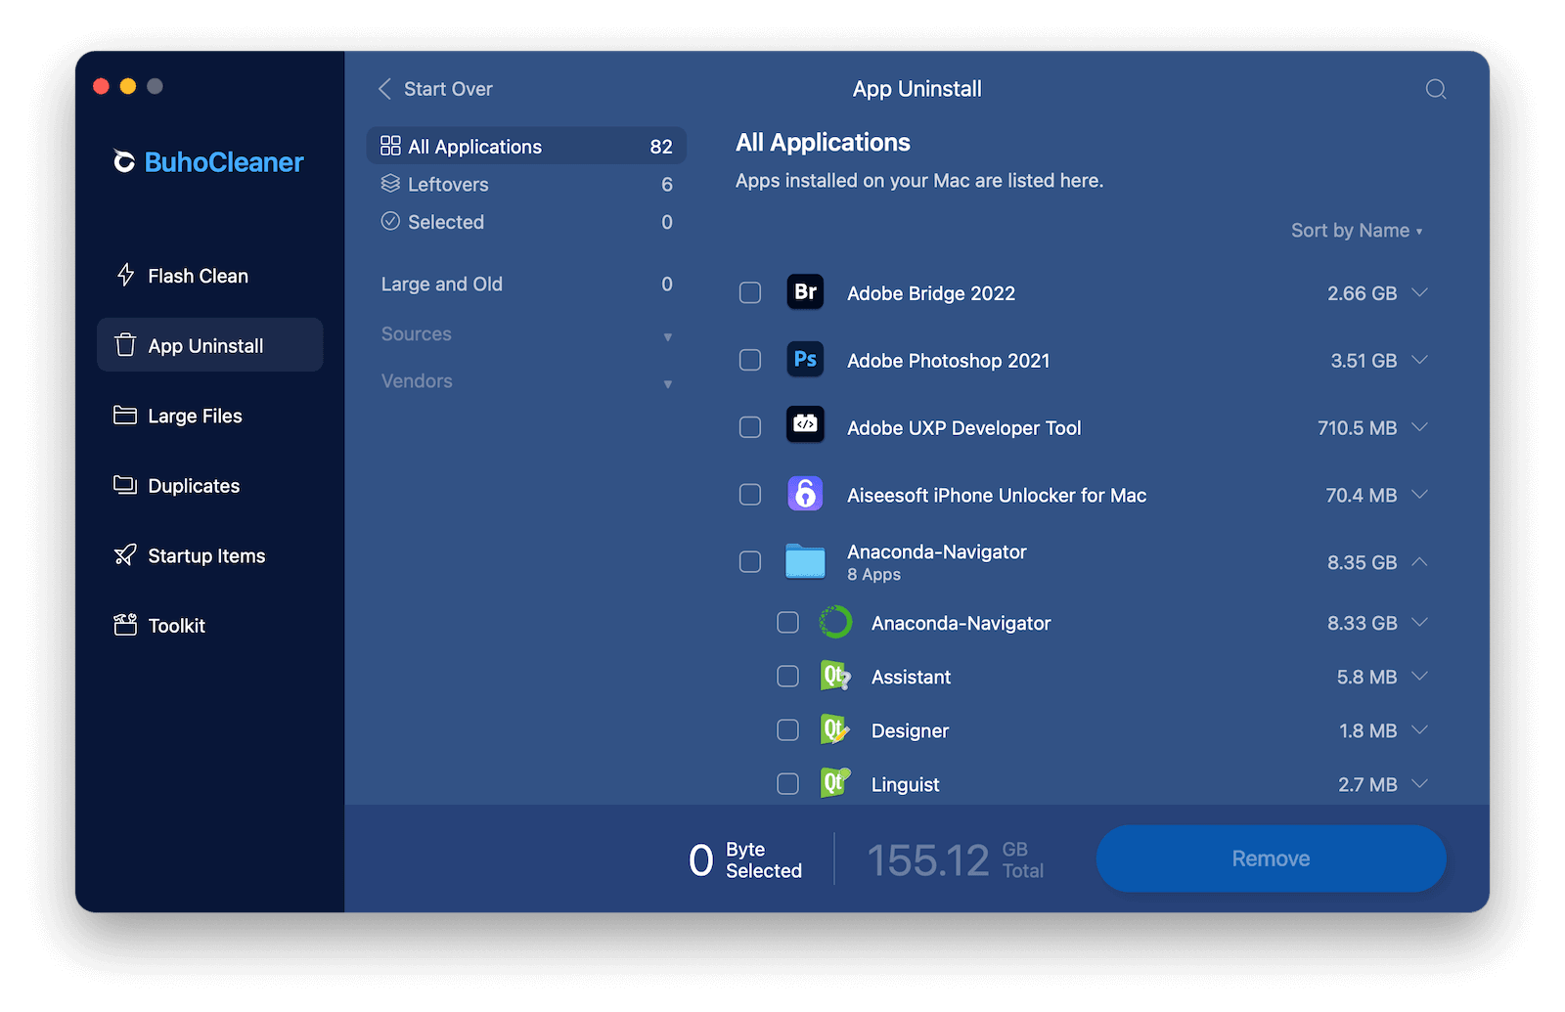Select the Anaconda-Navigator 8.33 GB app checkbox

coord(787,623)
